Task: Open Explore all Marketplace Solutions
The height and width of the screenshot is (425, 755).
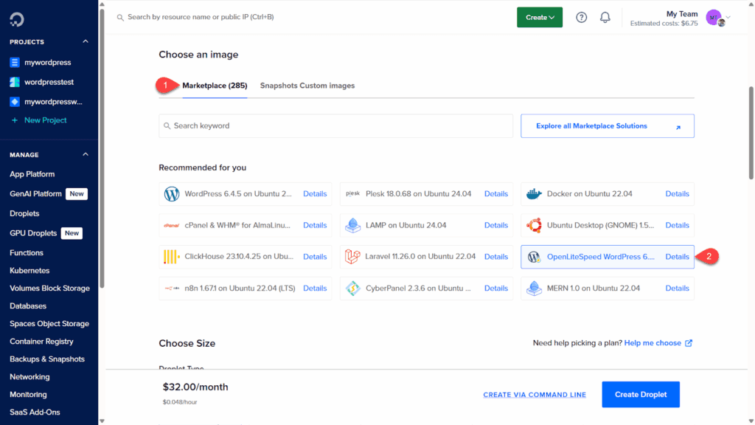Action: point(607,126)
